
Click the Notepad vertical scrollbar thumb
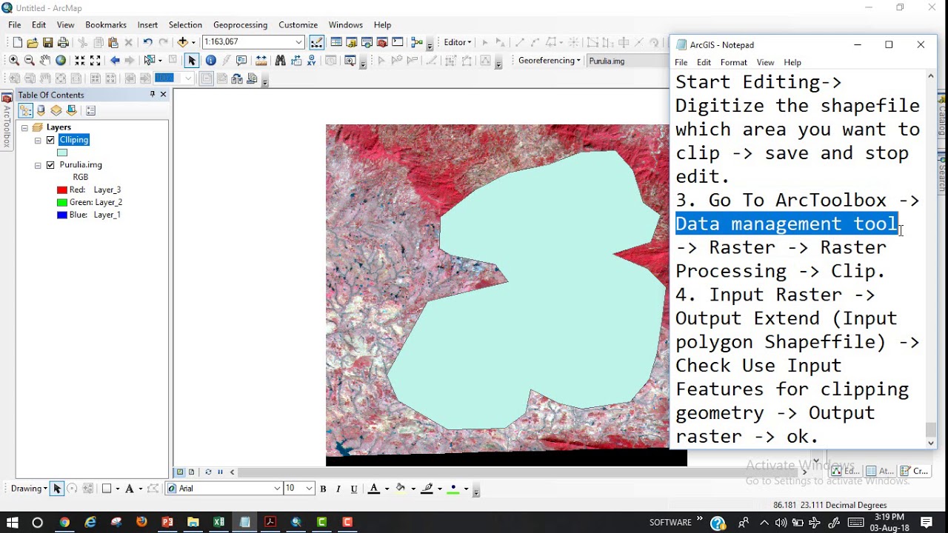931,429
